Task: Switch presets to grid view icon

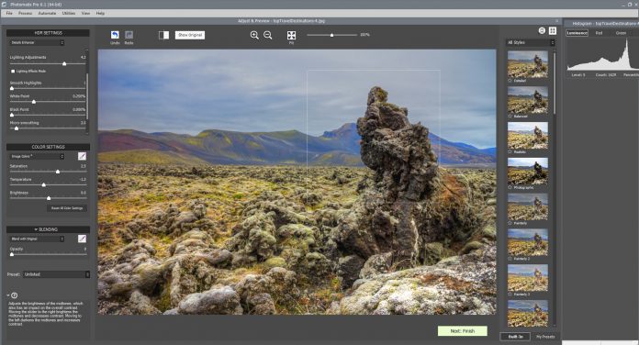Action: tap(553, 30)
